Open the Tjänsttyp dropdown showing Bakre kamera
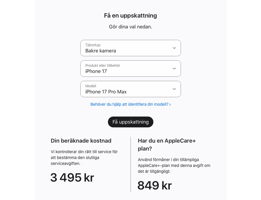 pyautogui.click(x=130, y=48)
